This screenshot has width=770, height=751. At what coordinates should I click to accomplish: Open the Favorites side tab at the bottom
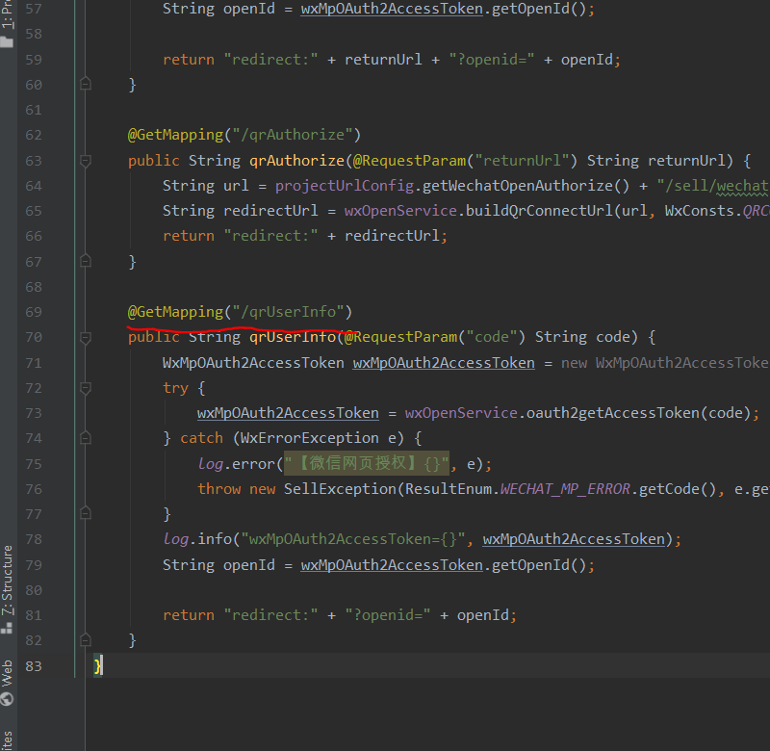(8, 739)
